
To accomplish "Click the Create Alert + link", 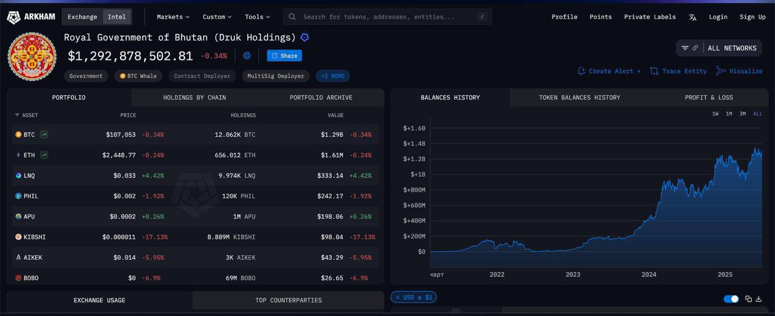I will click(609, 71).
